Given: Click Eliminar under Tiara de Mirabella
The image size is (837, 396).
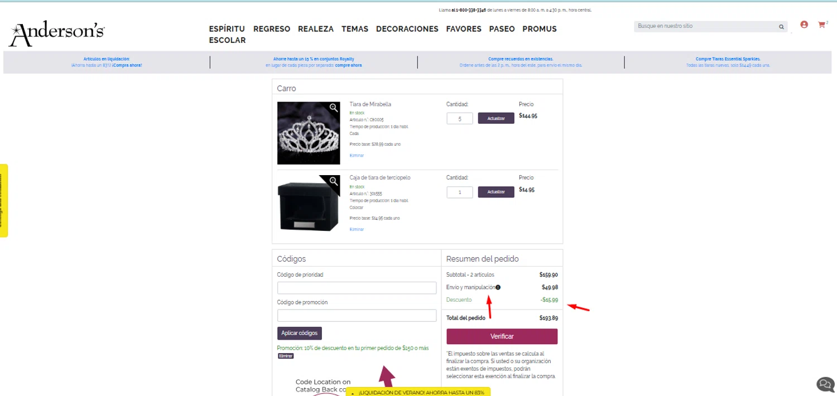Looking at the screenshot, I should click(x=357, y=156).
